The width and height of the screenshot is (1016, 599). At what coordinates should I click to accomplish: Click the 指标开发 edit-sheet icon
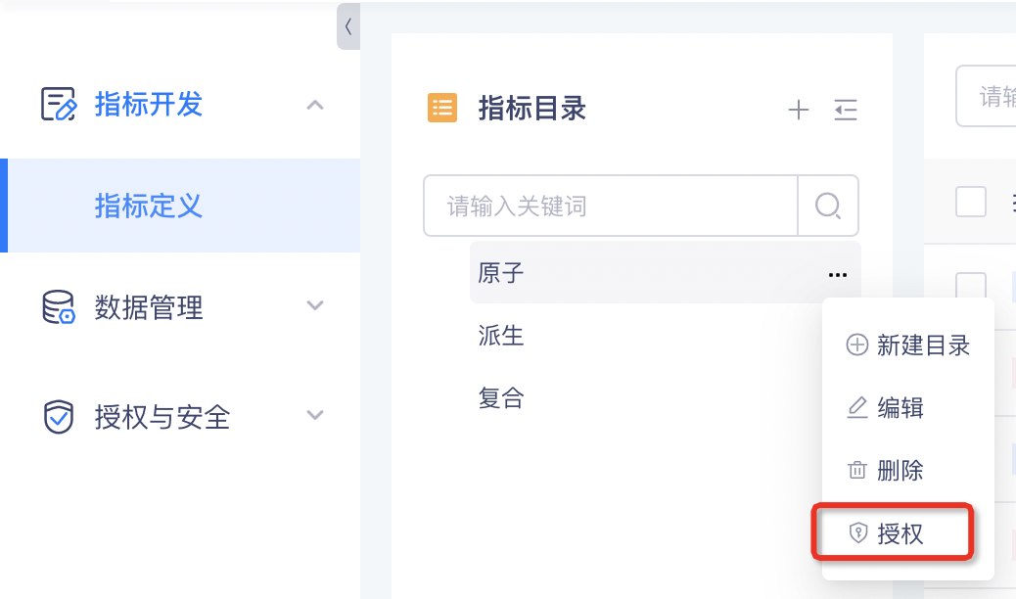(58, 104)
